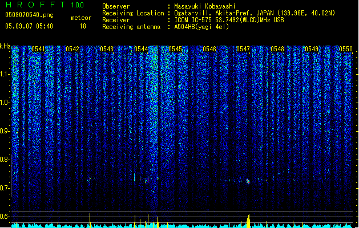Click the 0549 time marker
Image resolution: width=359 pixels, height=228 pixels.
[x=312, y=49]
